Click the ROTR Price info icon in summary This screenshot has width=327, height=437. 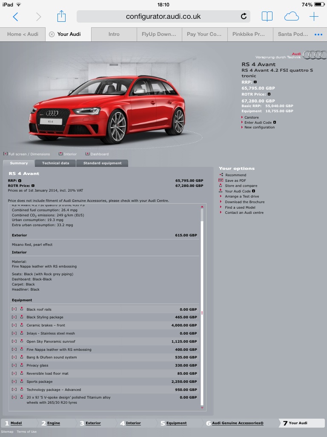point(33,186)
